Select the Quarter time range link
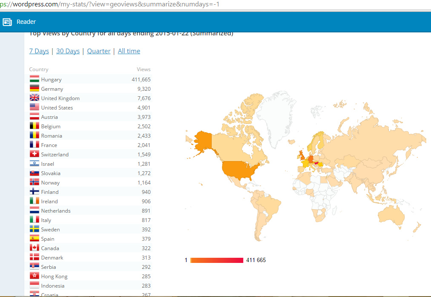The height and width of the screenshot is (297, 431). tap(99, 51)
